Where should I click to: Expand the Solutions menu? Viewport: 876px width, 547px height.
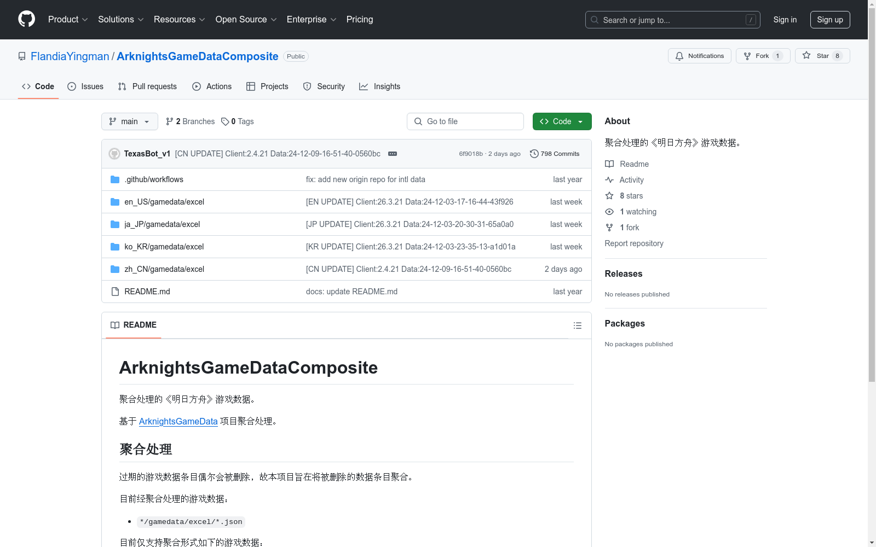click(x=121, y=20)
